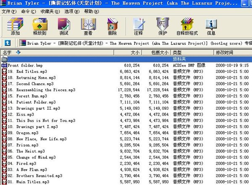Sort by 包裹大小 column header

[x=156, y=53]
